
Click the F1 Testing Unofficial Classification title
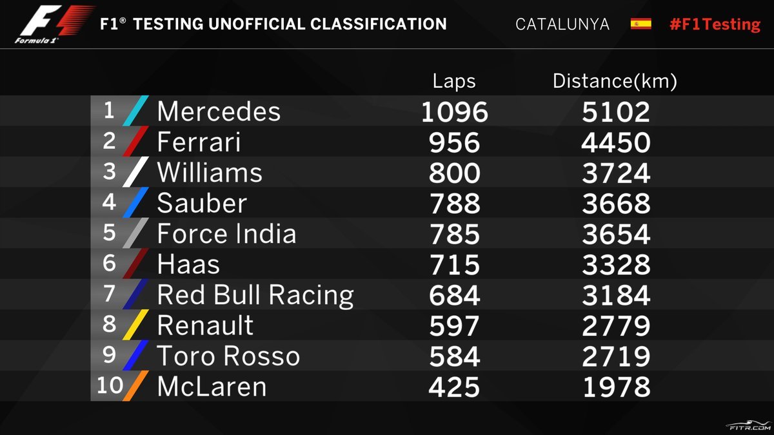click(273, 24)
